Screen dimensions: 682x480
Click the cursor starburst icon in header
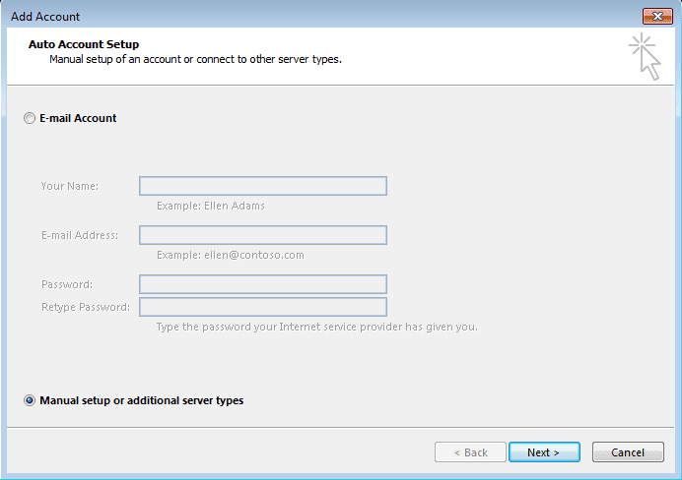[x=645, y=55]
